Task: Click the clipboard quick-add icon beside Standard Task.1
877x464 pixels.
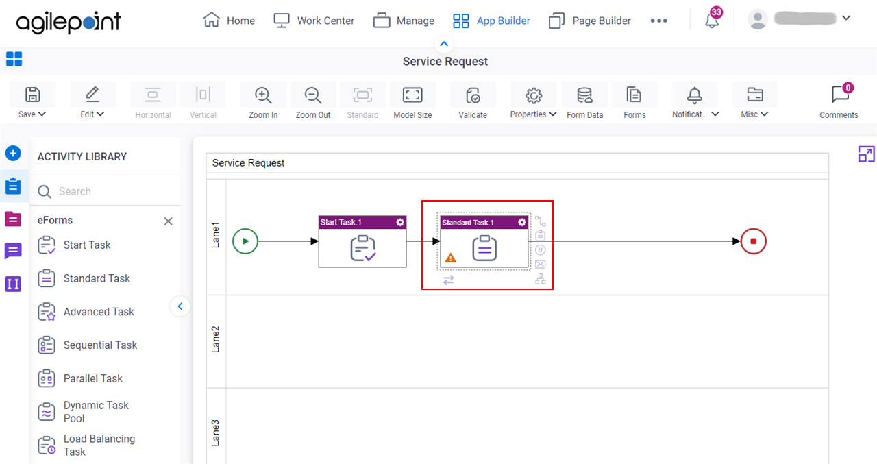Action: pyautogui.click(x=541, y=236)
